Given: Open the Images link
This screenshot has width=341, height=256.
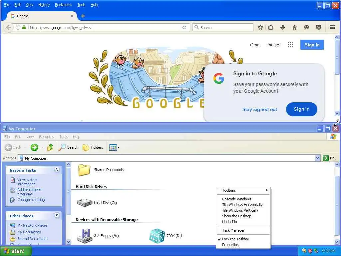Looking at the screenshot, I should [273, 45].
